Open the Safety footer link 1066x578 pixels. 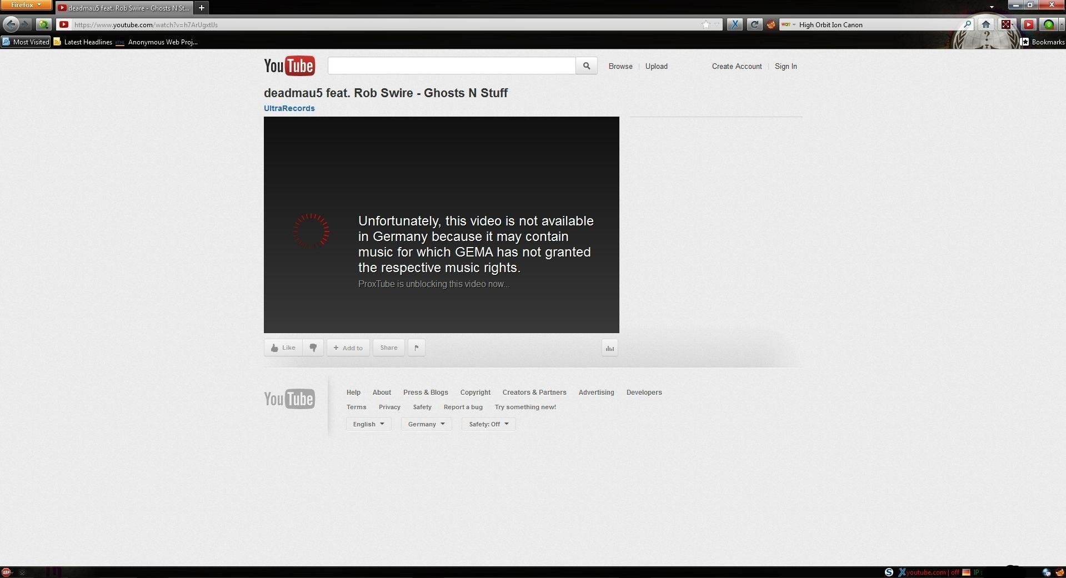[x=422, y=407]
